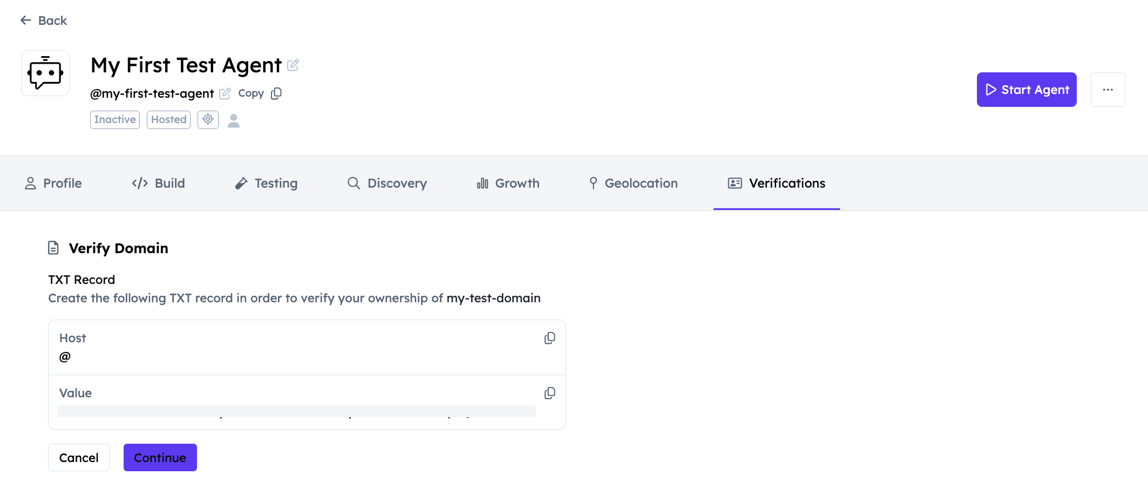Click the Continue button
This screenshot has width=1148, height=495.
[160, 458]
